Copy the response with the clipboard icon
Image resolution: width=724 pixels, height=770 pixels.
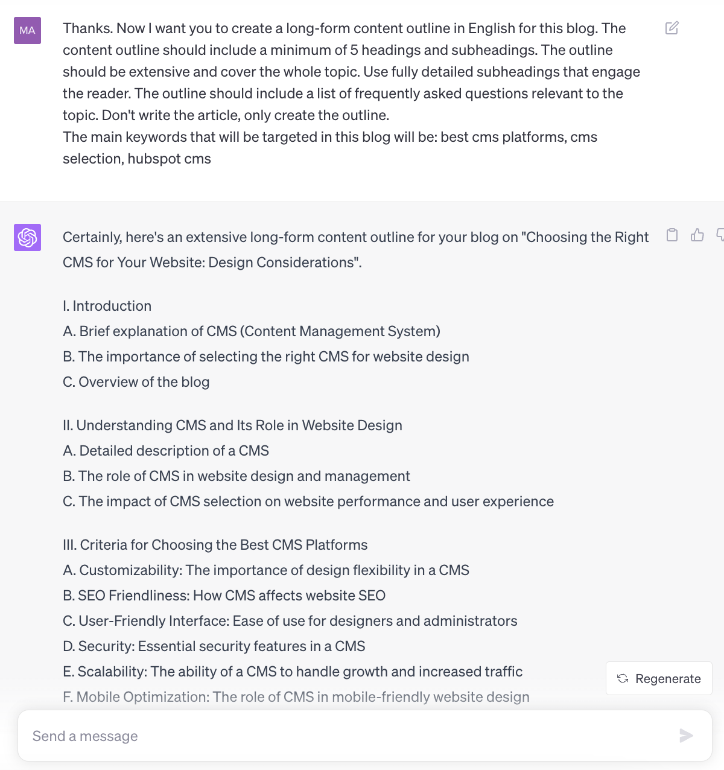click(x=672, y=235)
